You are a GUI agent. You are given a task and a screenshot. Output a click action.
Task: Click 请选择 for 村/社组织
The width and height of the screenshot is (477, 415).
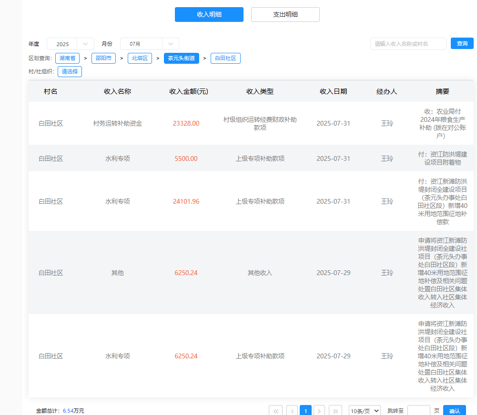pos(70,71)
